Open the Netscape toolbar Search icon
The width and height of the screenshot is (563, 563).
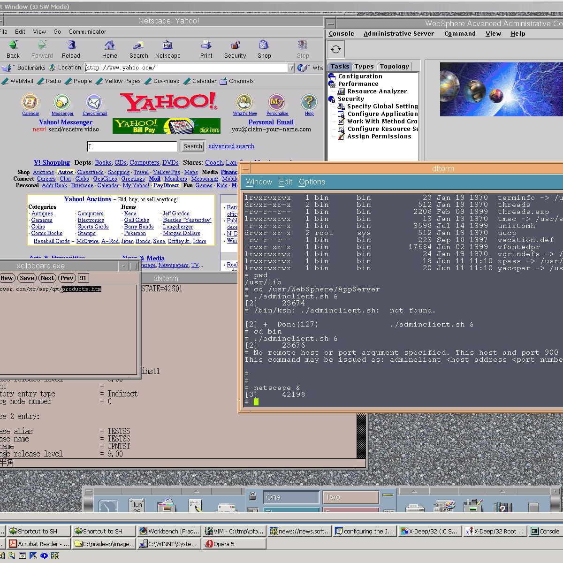[x=138, y=45]
